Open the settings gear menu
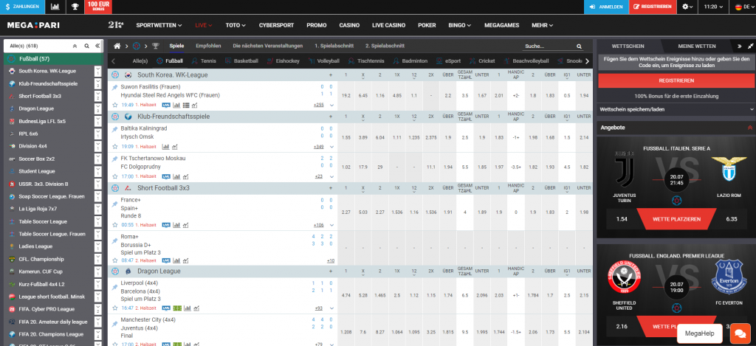The height and width of the screenshot is (346, 756). click(687, 7)
